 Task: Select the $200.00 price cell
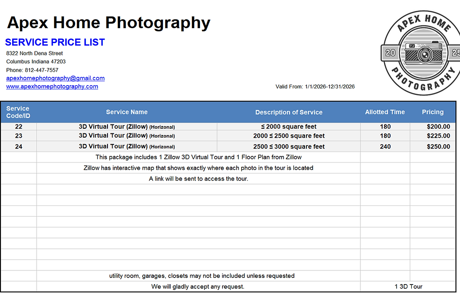tap(433, 127)
